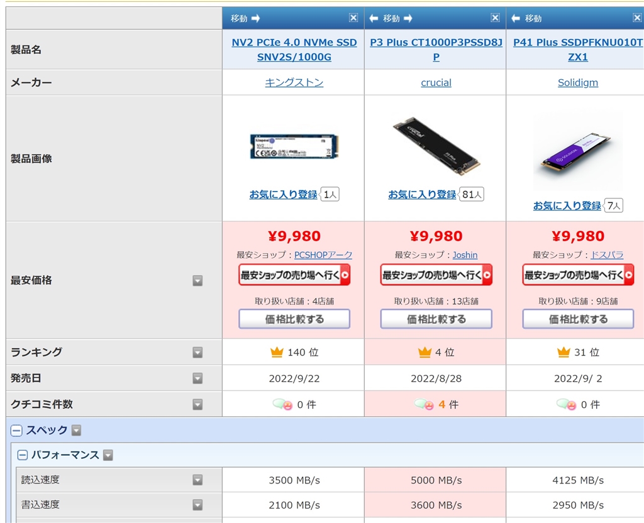Open P3 Plus CT1000P3PSSD8JP product link

(436, 50)
